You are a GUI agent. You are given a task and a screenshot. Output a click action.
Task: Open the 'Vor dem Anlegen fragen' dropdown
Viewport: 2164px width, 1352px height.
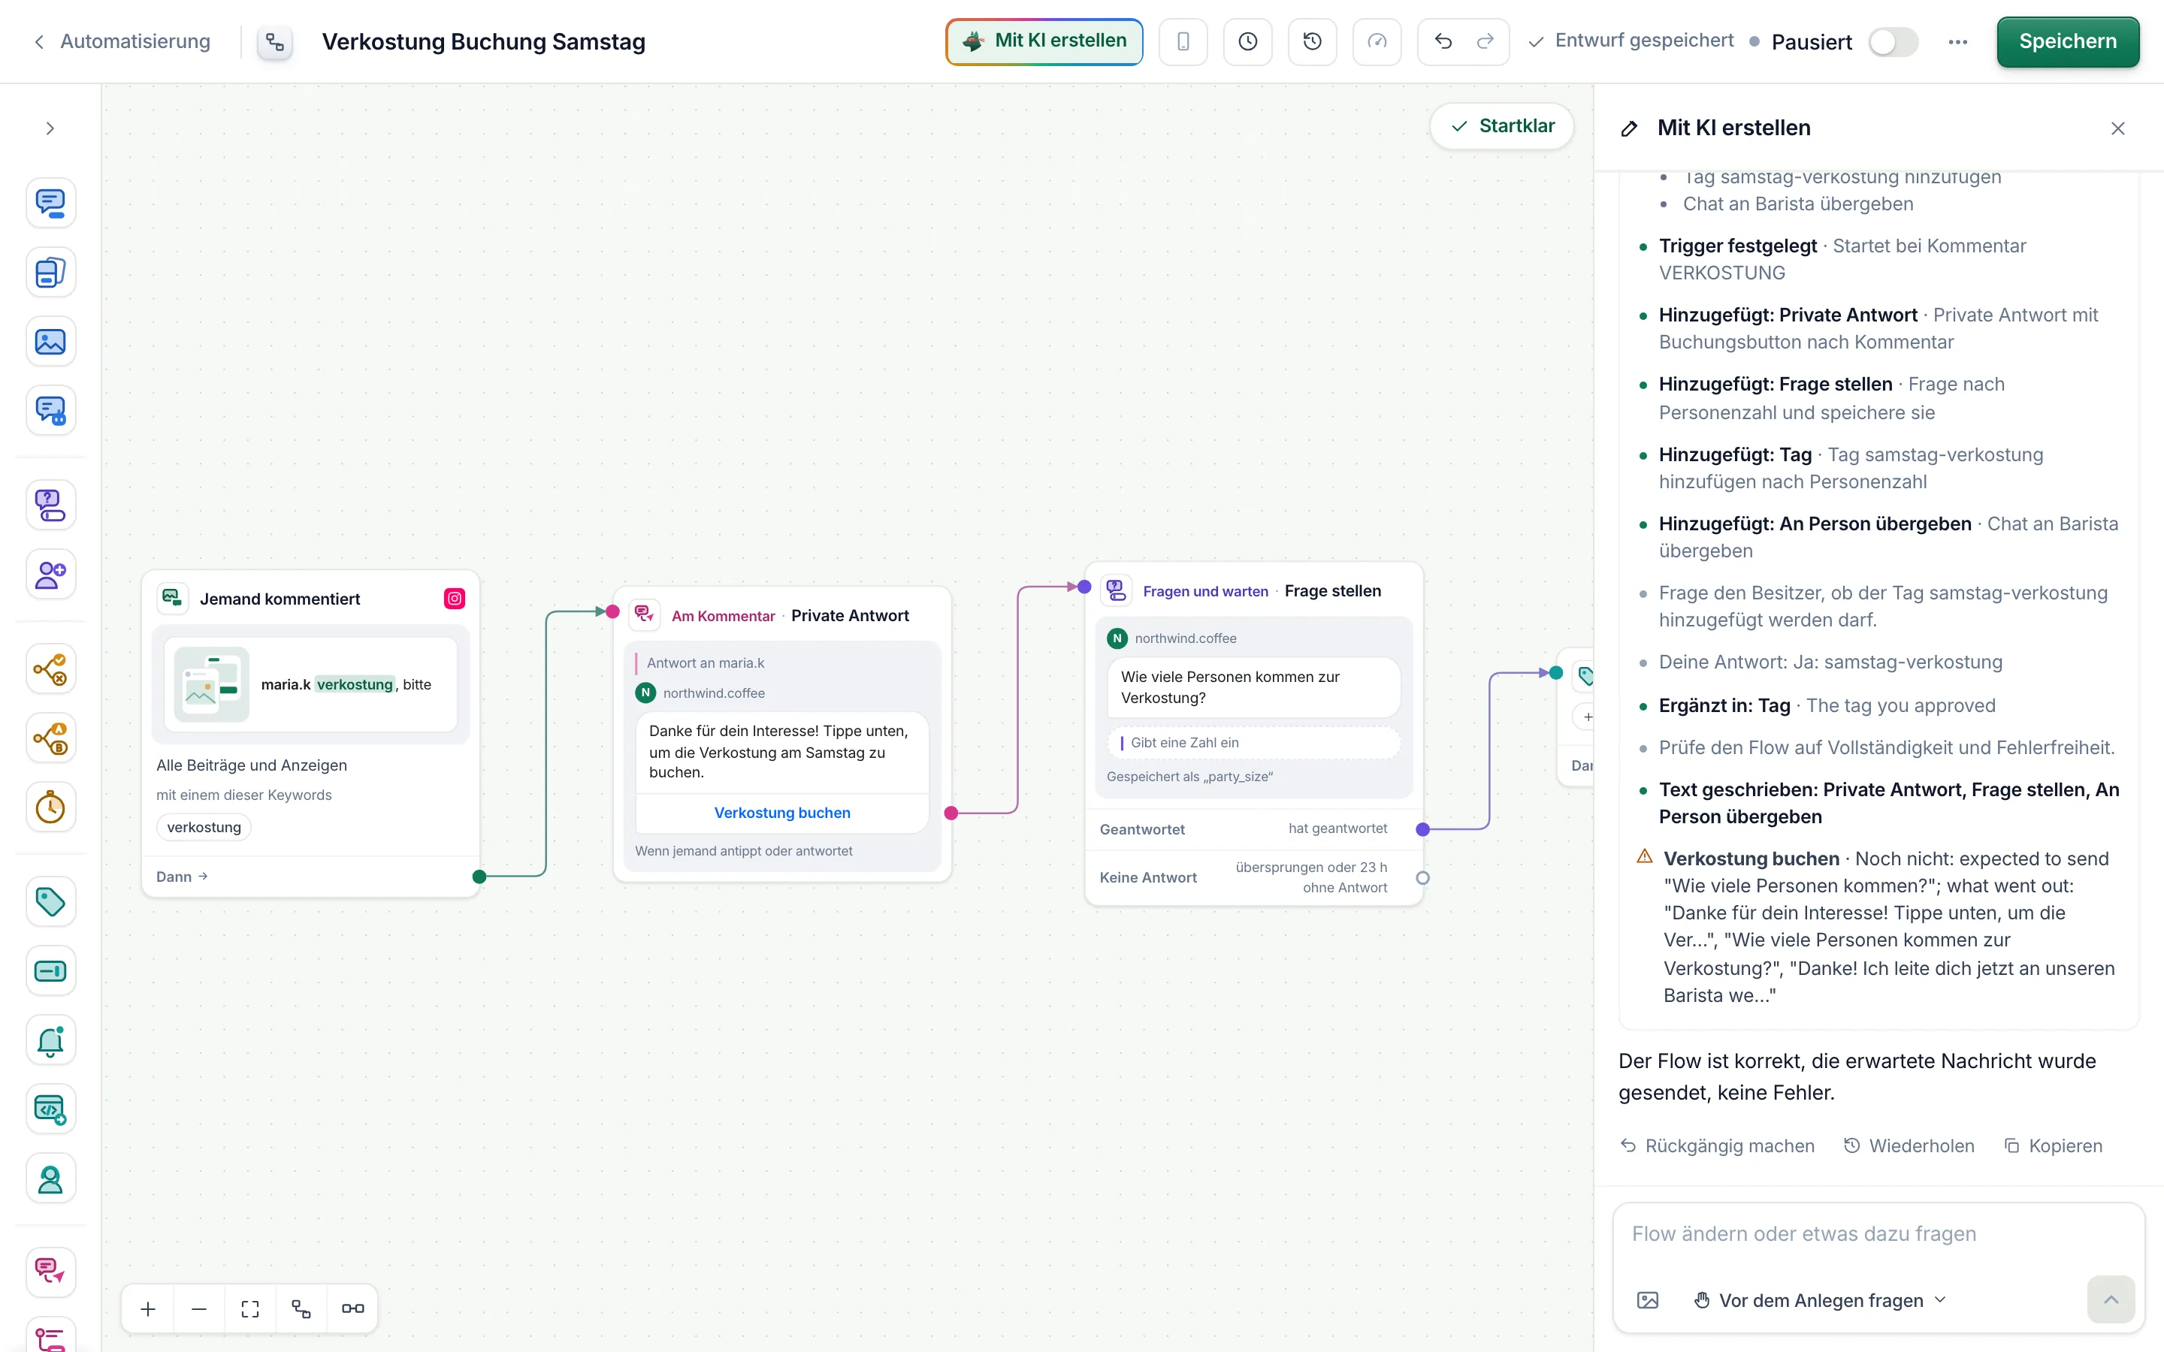1820,1301
